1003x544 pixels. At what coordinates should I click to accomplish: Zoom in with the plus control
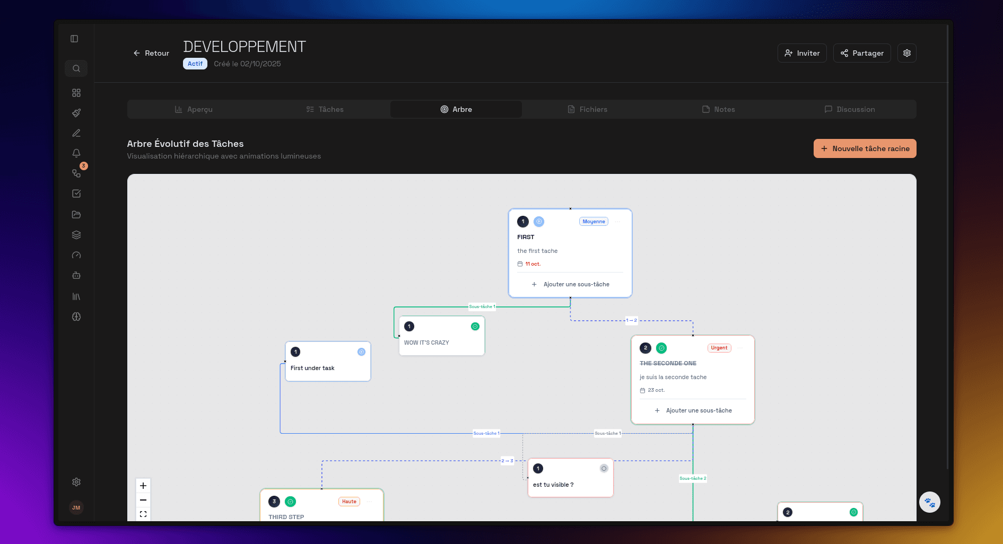(x=143, y=486)
